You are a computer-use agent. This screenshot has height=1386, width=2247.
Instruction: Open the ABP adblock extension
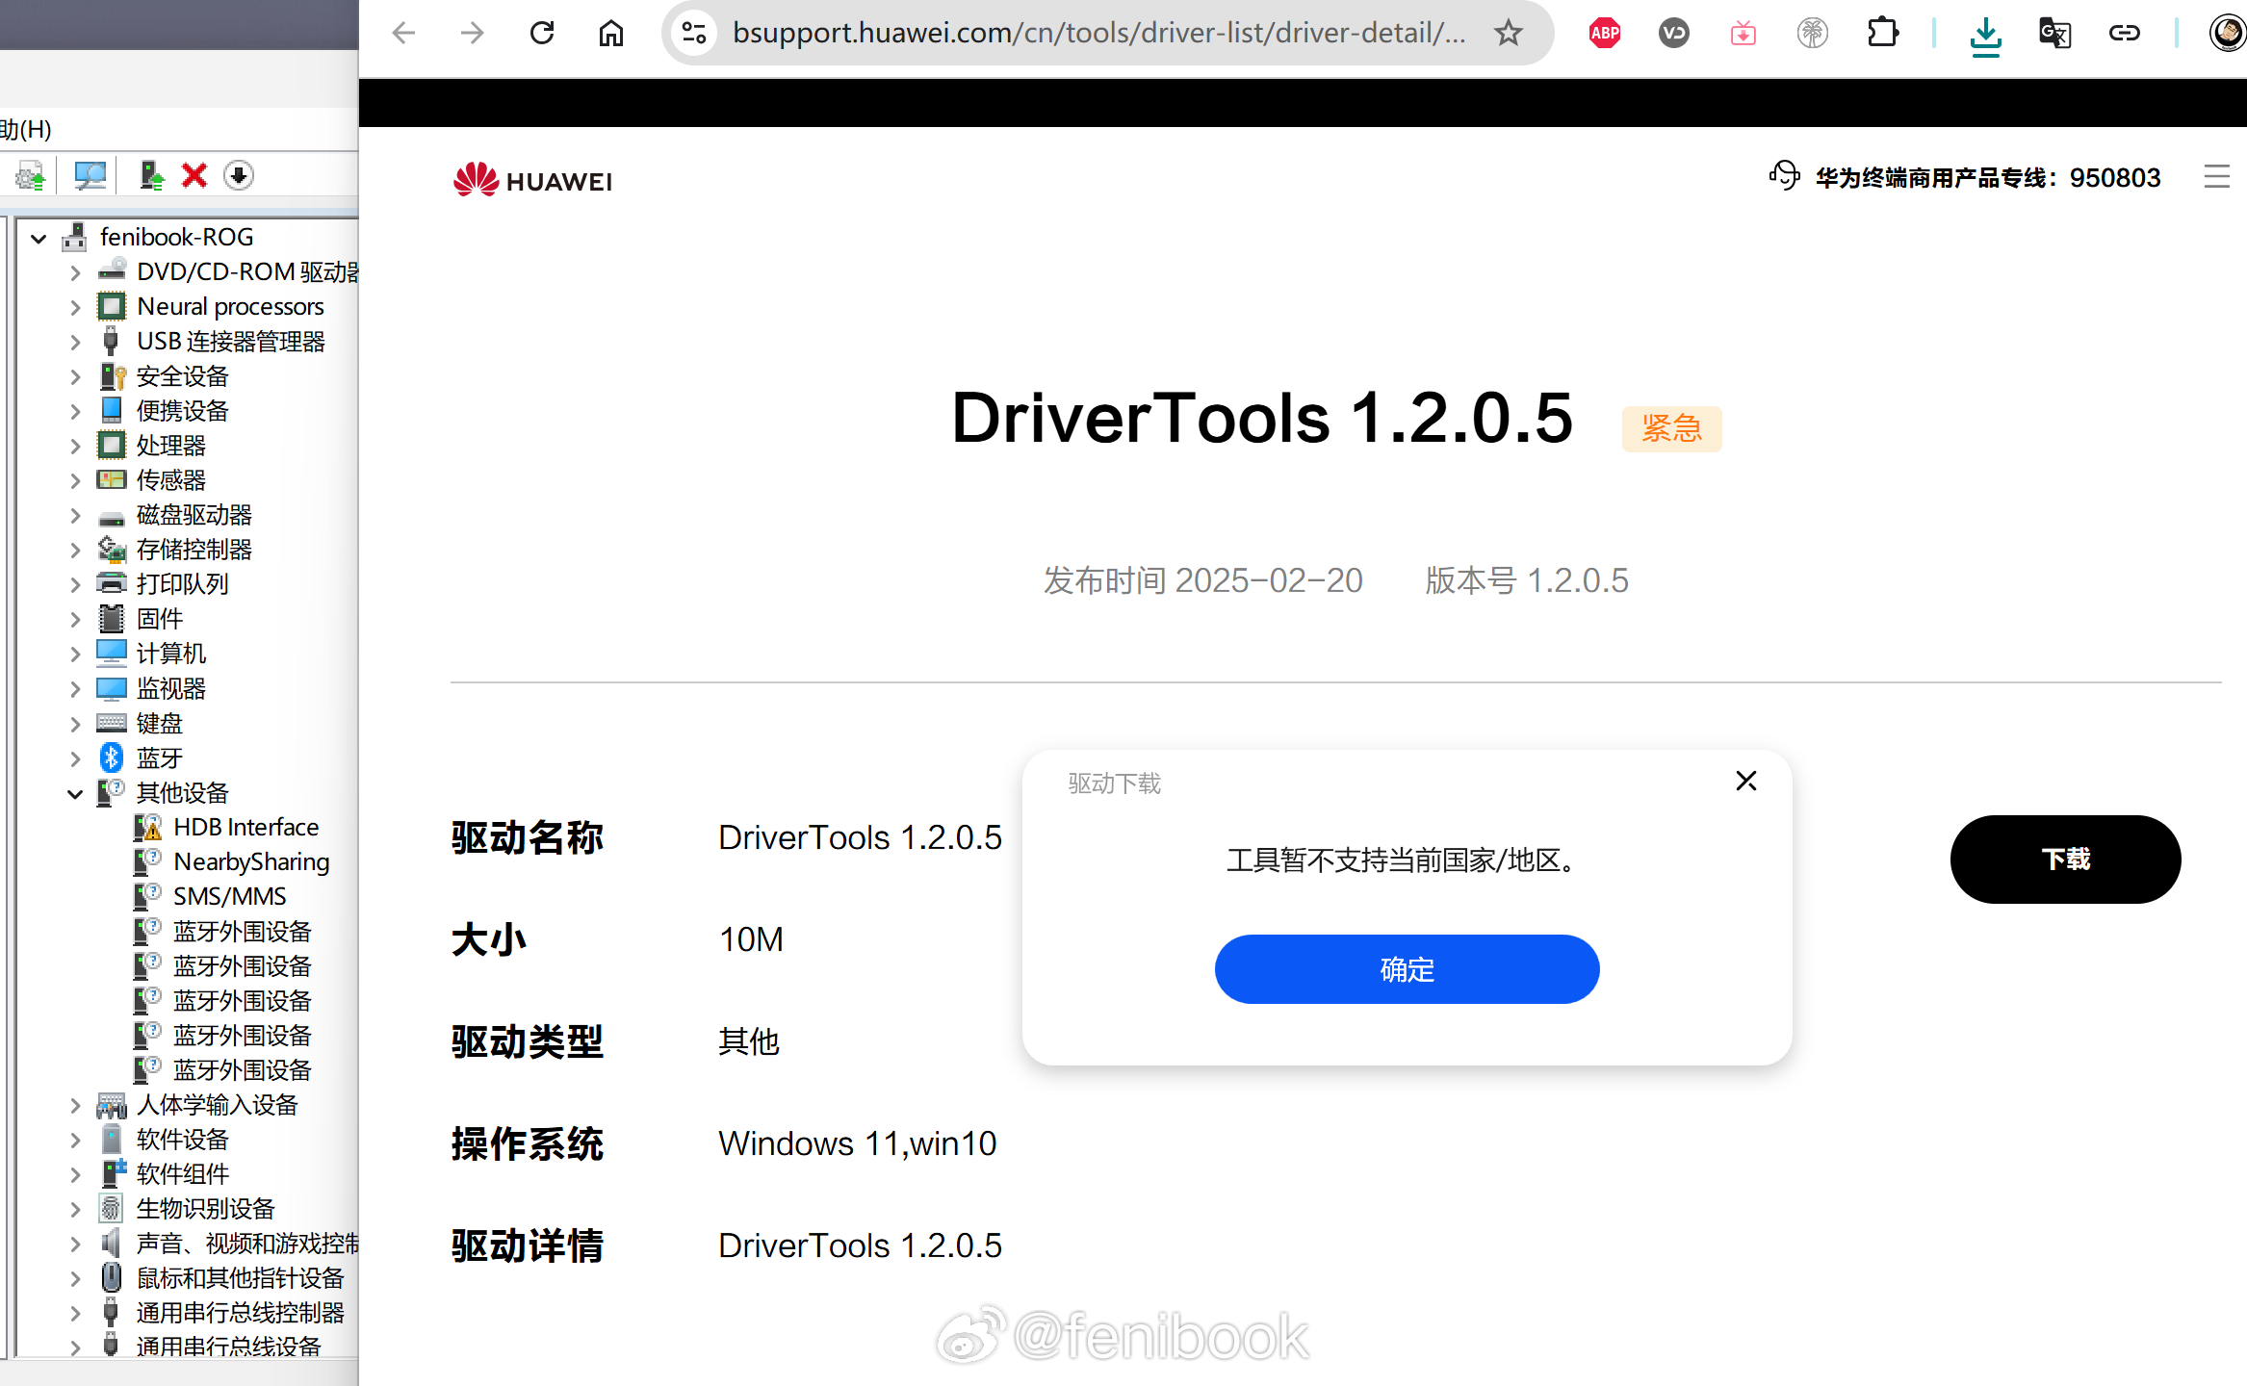click(1605, 34)
